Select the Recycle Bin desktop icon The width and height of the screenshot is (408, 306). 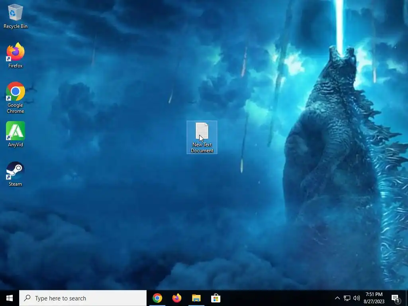coord(16,16)
